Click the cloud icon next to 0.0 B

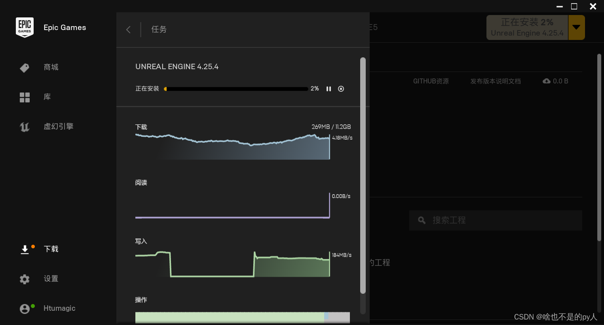(547, 81)
